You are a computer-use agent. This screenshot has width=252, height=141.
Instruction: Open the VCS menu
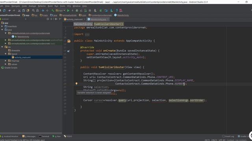click(x=69, y=6)
